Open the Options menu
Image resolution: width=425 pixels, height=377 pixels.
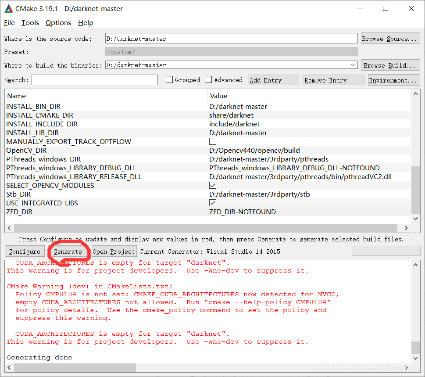click(x=58, y=23)
